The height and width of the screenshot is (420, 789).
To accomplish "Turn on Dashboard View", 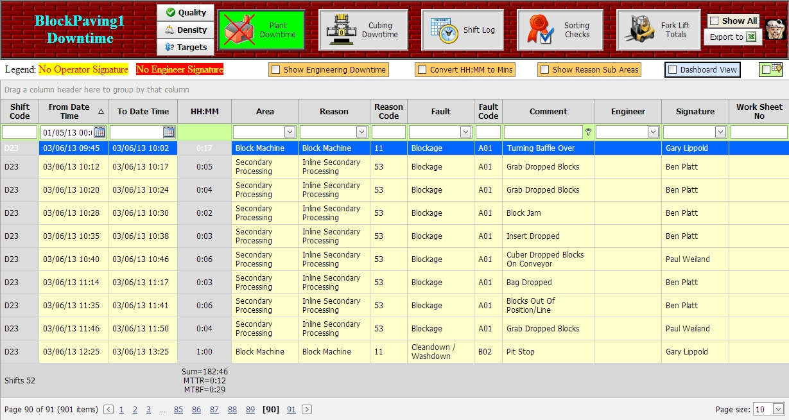I will click(x=673, y=70).
